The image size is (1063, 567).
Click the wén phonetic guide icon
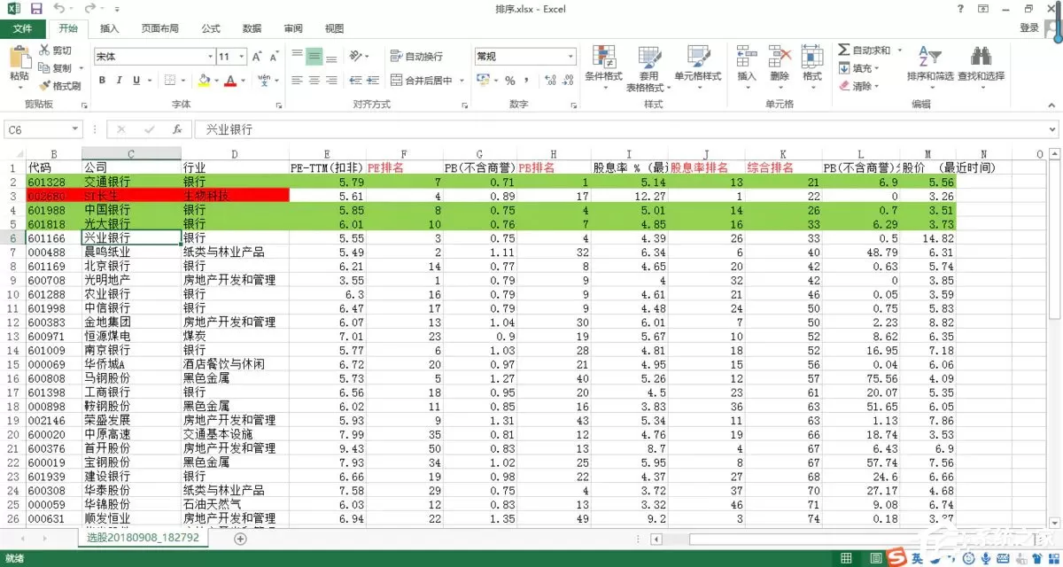click(264, 81)
